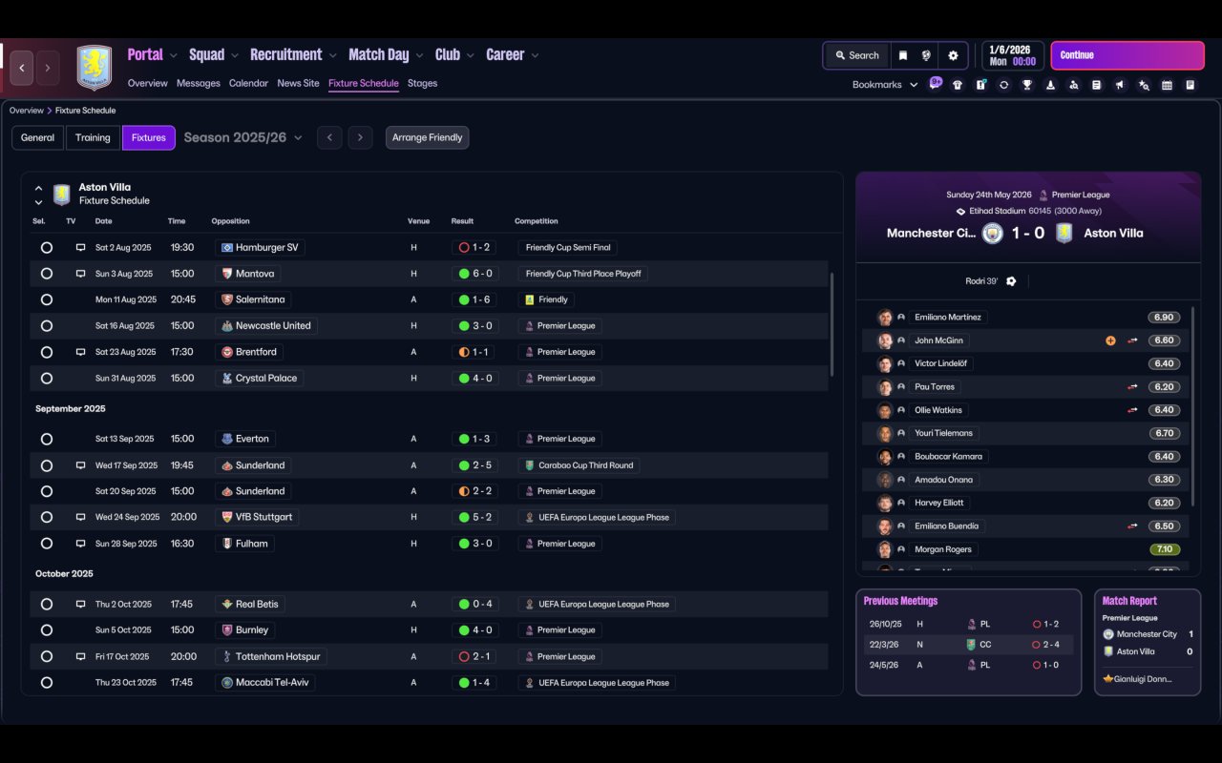
Task: Click John McGinn's orange injury plus icon
Action: tap(1110, 340)
